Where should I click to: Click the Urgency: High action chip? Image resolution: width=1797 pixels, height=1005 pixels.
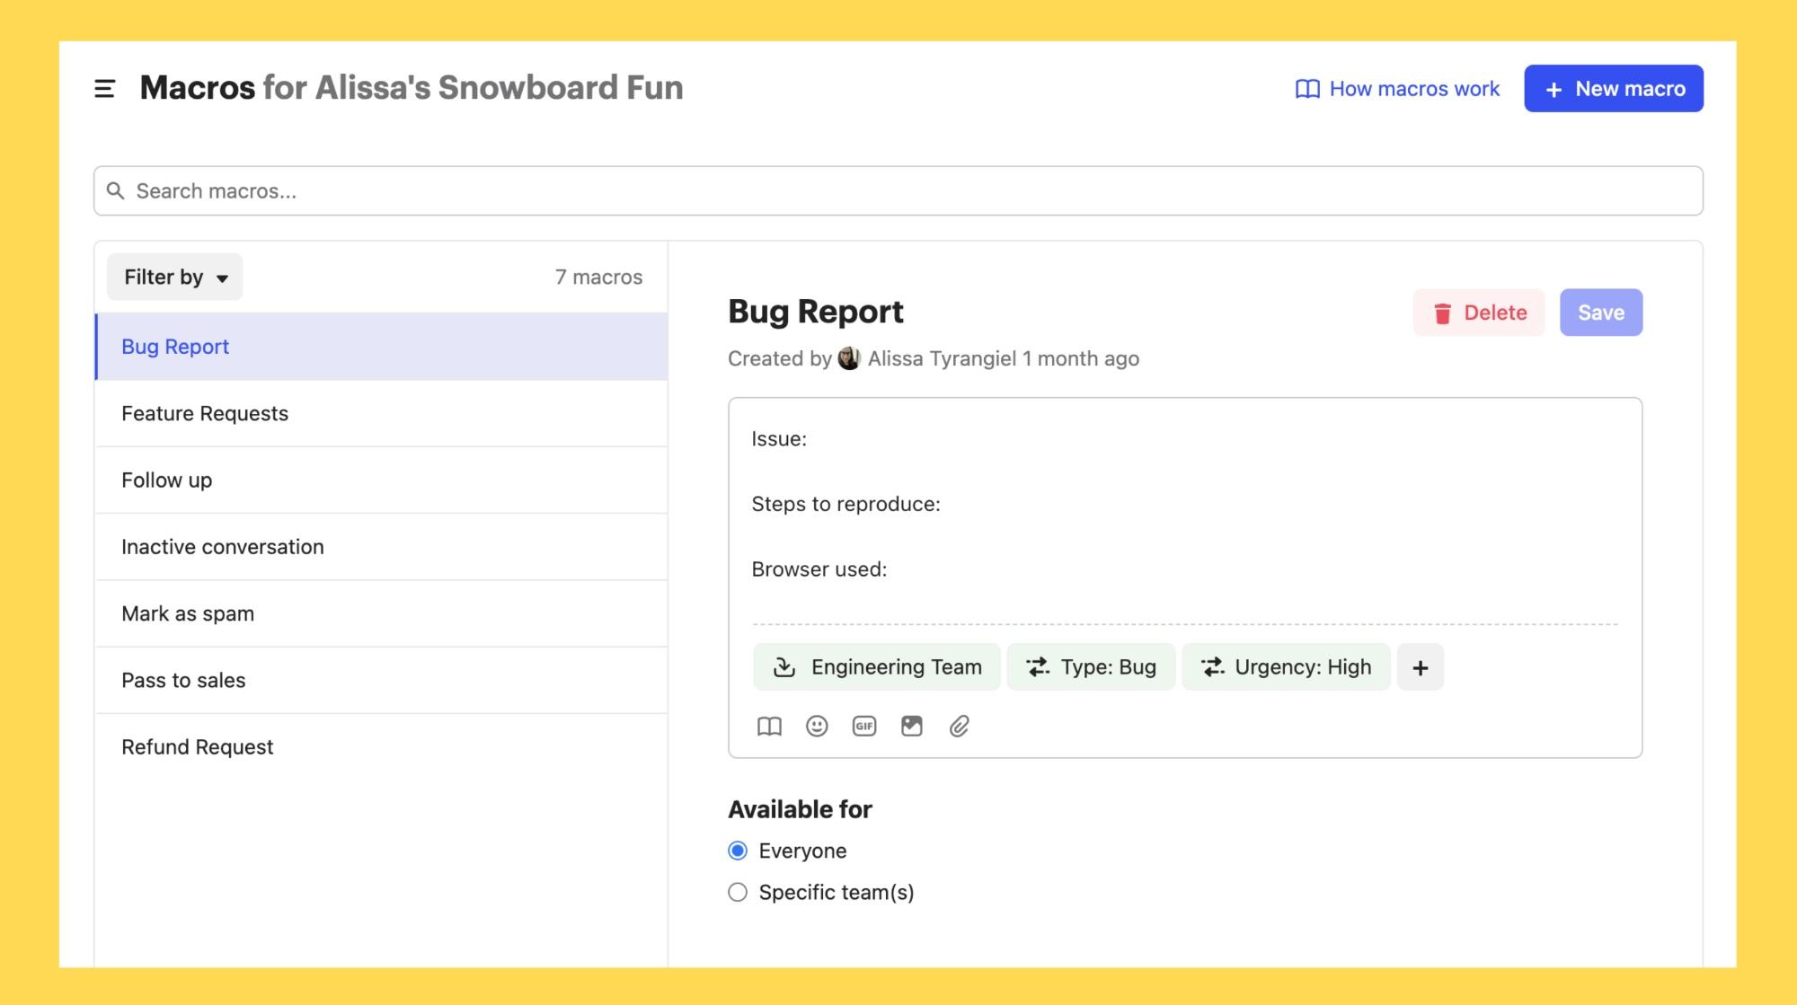(1286, 667)
